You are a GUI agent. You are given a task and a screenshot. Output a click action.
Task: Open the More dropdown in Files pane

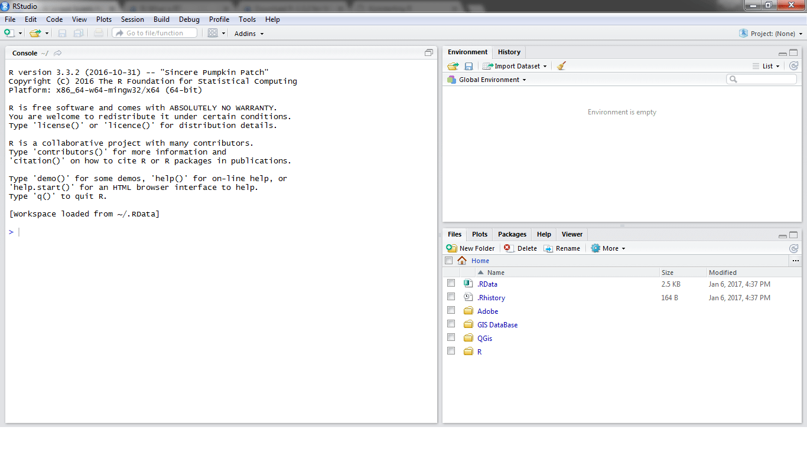608,248
